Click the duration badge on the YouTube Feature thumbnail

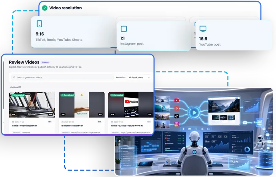pyautogui.click(x=150, y=114)
